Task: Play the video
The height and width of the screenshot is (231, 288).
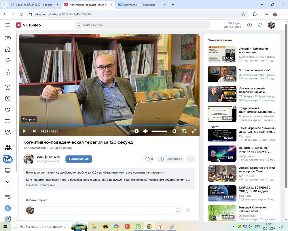Action: click(x=24, y=131)
